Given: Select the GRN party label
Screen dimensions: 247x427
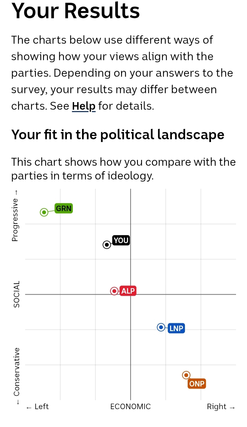Looking at the screenshot, I should coord(64,208).
